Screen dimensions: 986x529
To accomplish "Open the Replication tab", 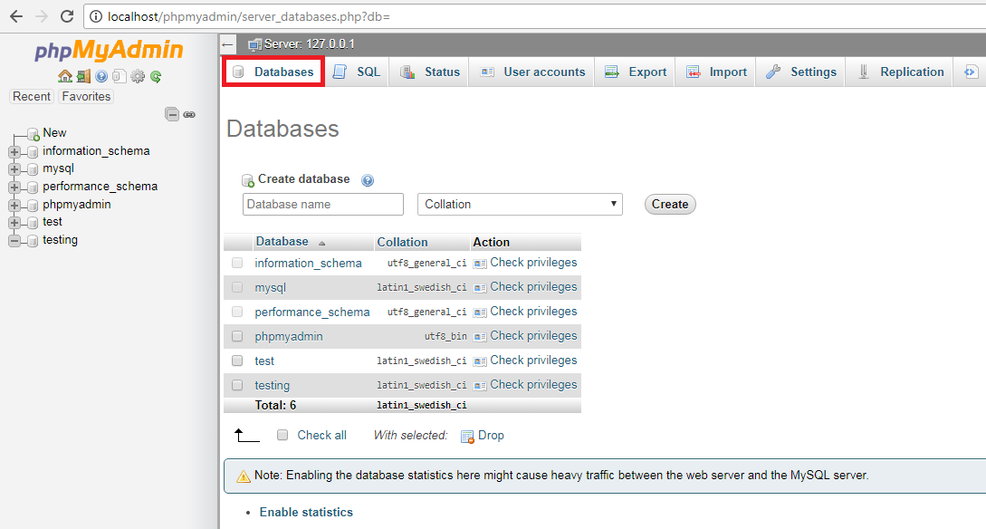I will [x=901, y=72].
